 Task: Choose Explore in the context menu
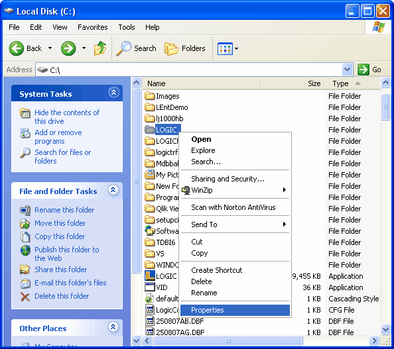(235, 150)
